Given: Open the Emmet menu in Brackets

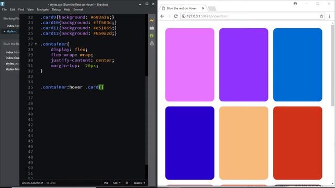Looking at the screenshot, I should click(x=78, y=9).
